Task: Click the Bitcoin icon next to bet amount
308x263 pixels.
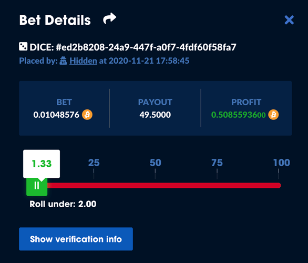Action: tap(87, 115)
